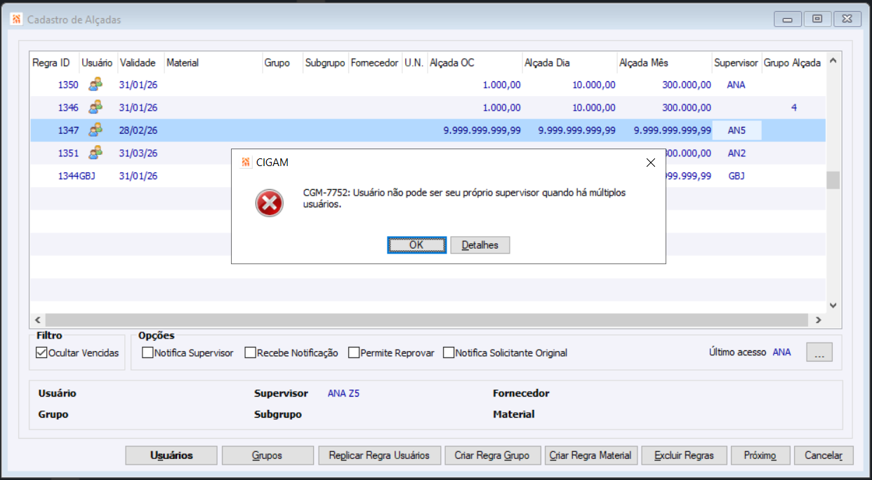The width and height of the screenshot is (872, 480).
Task: Click the grid's vertical scrollbar down arrow
Action: click(833, 306)
